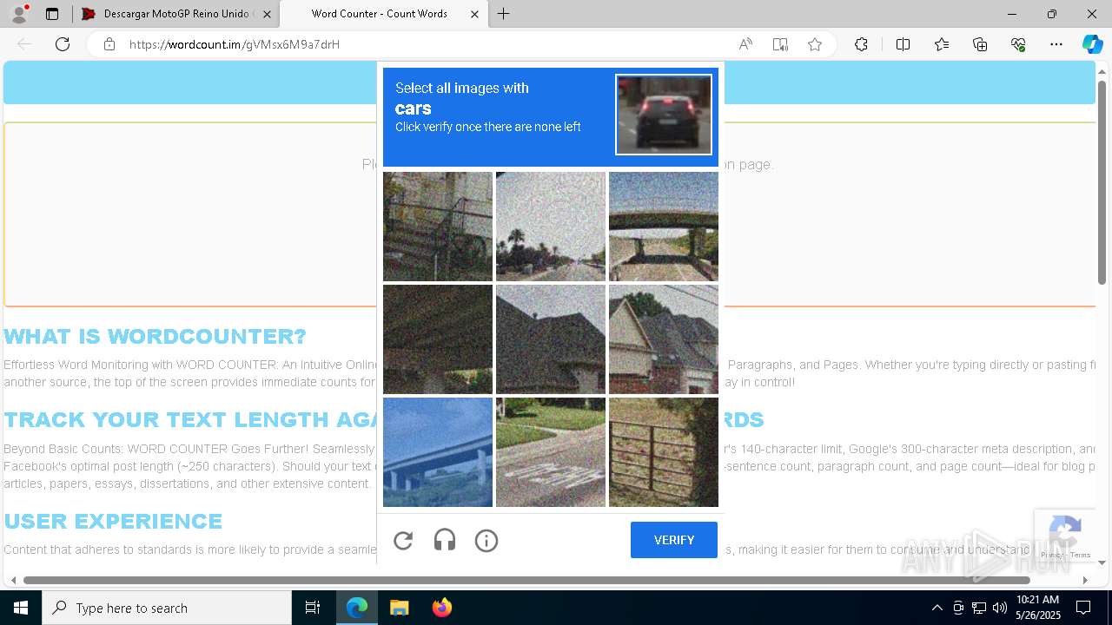1112x625 pixels.
Task: Select the palm tree road captcha tile
Action: [551, 227]
